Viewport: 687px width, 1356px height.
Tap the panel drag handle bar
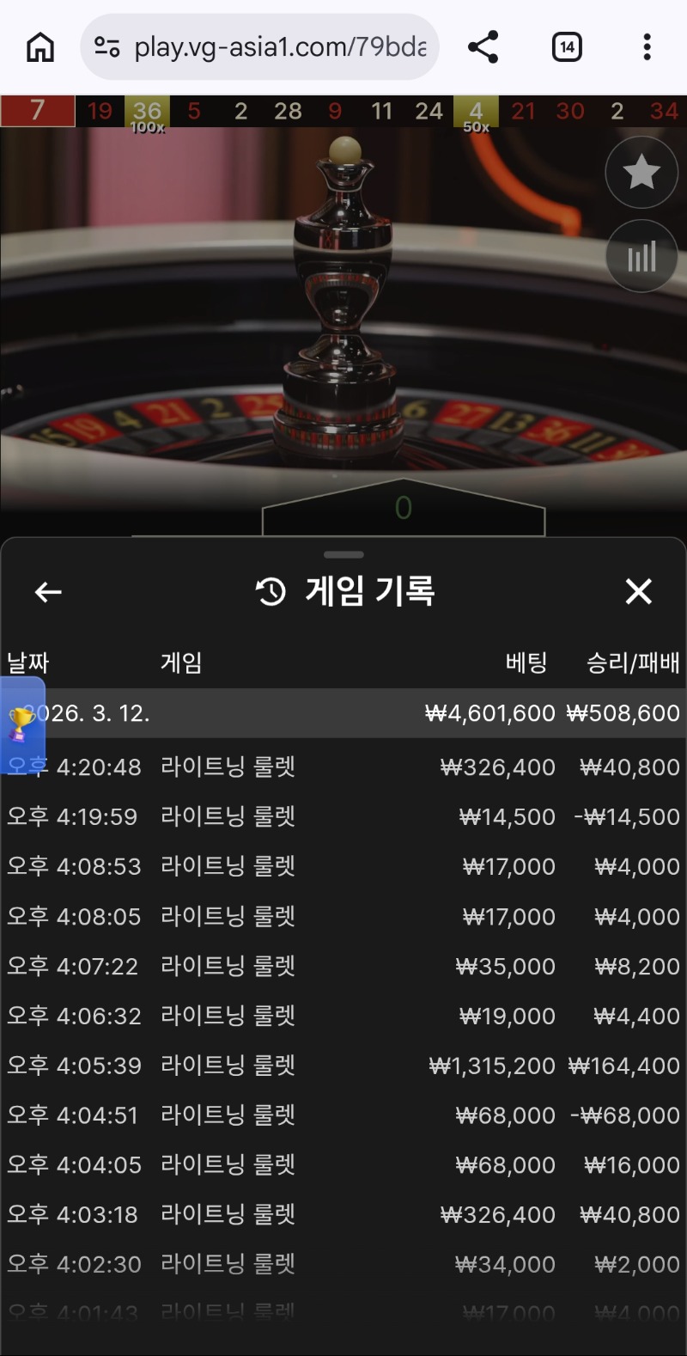343,554
